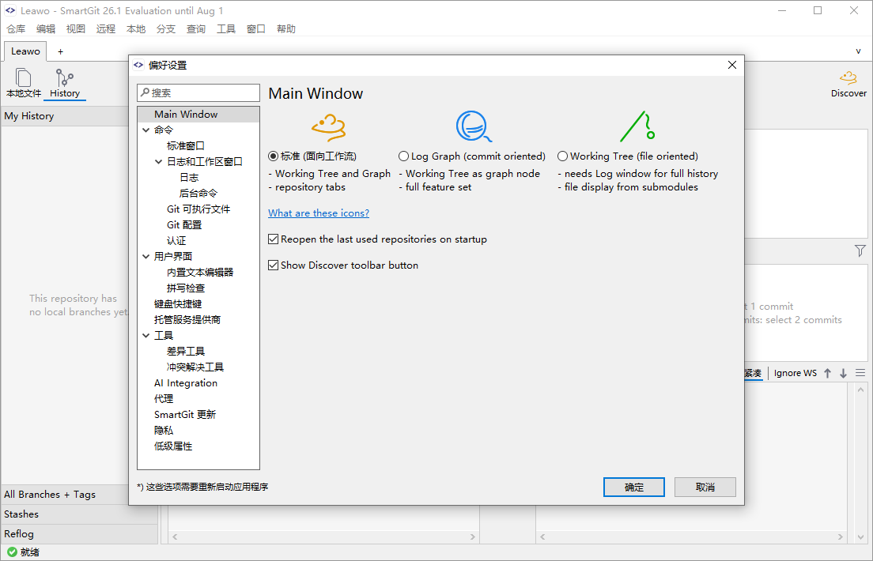
Task: Select 冲突解决工具 in preferences tree
Action: (195, 367)
